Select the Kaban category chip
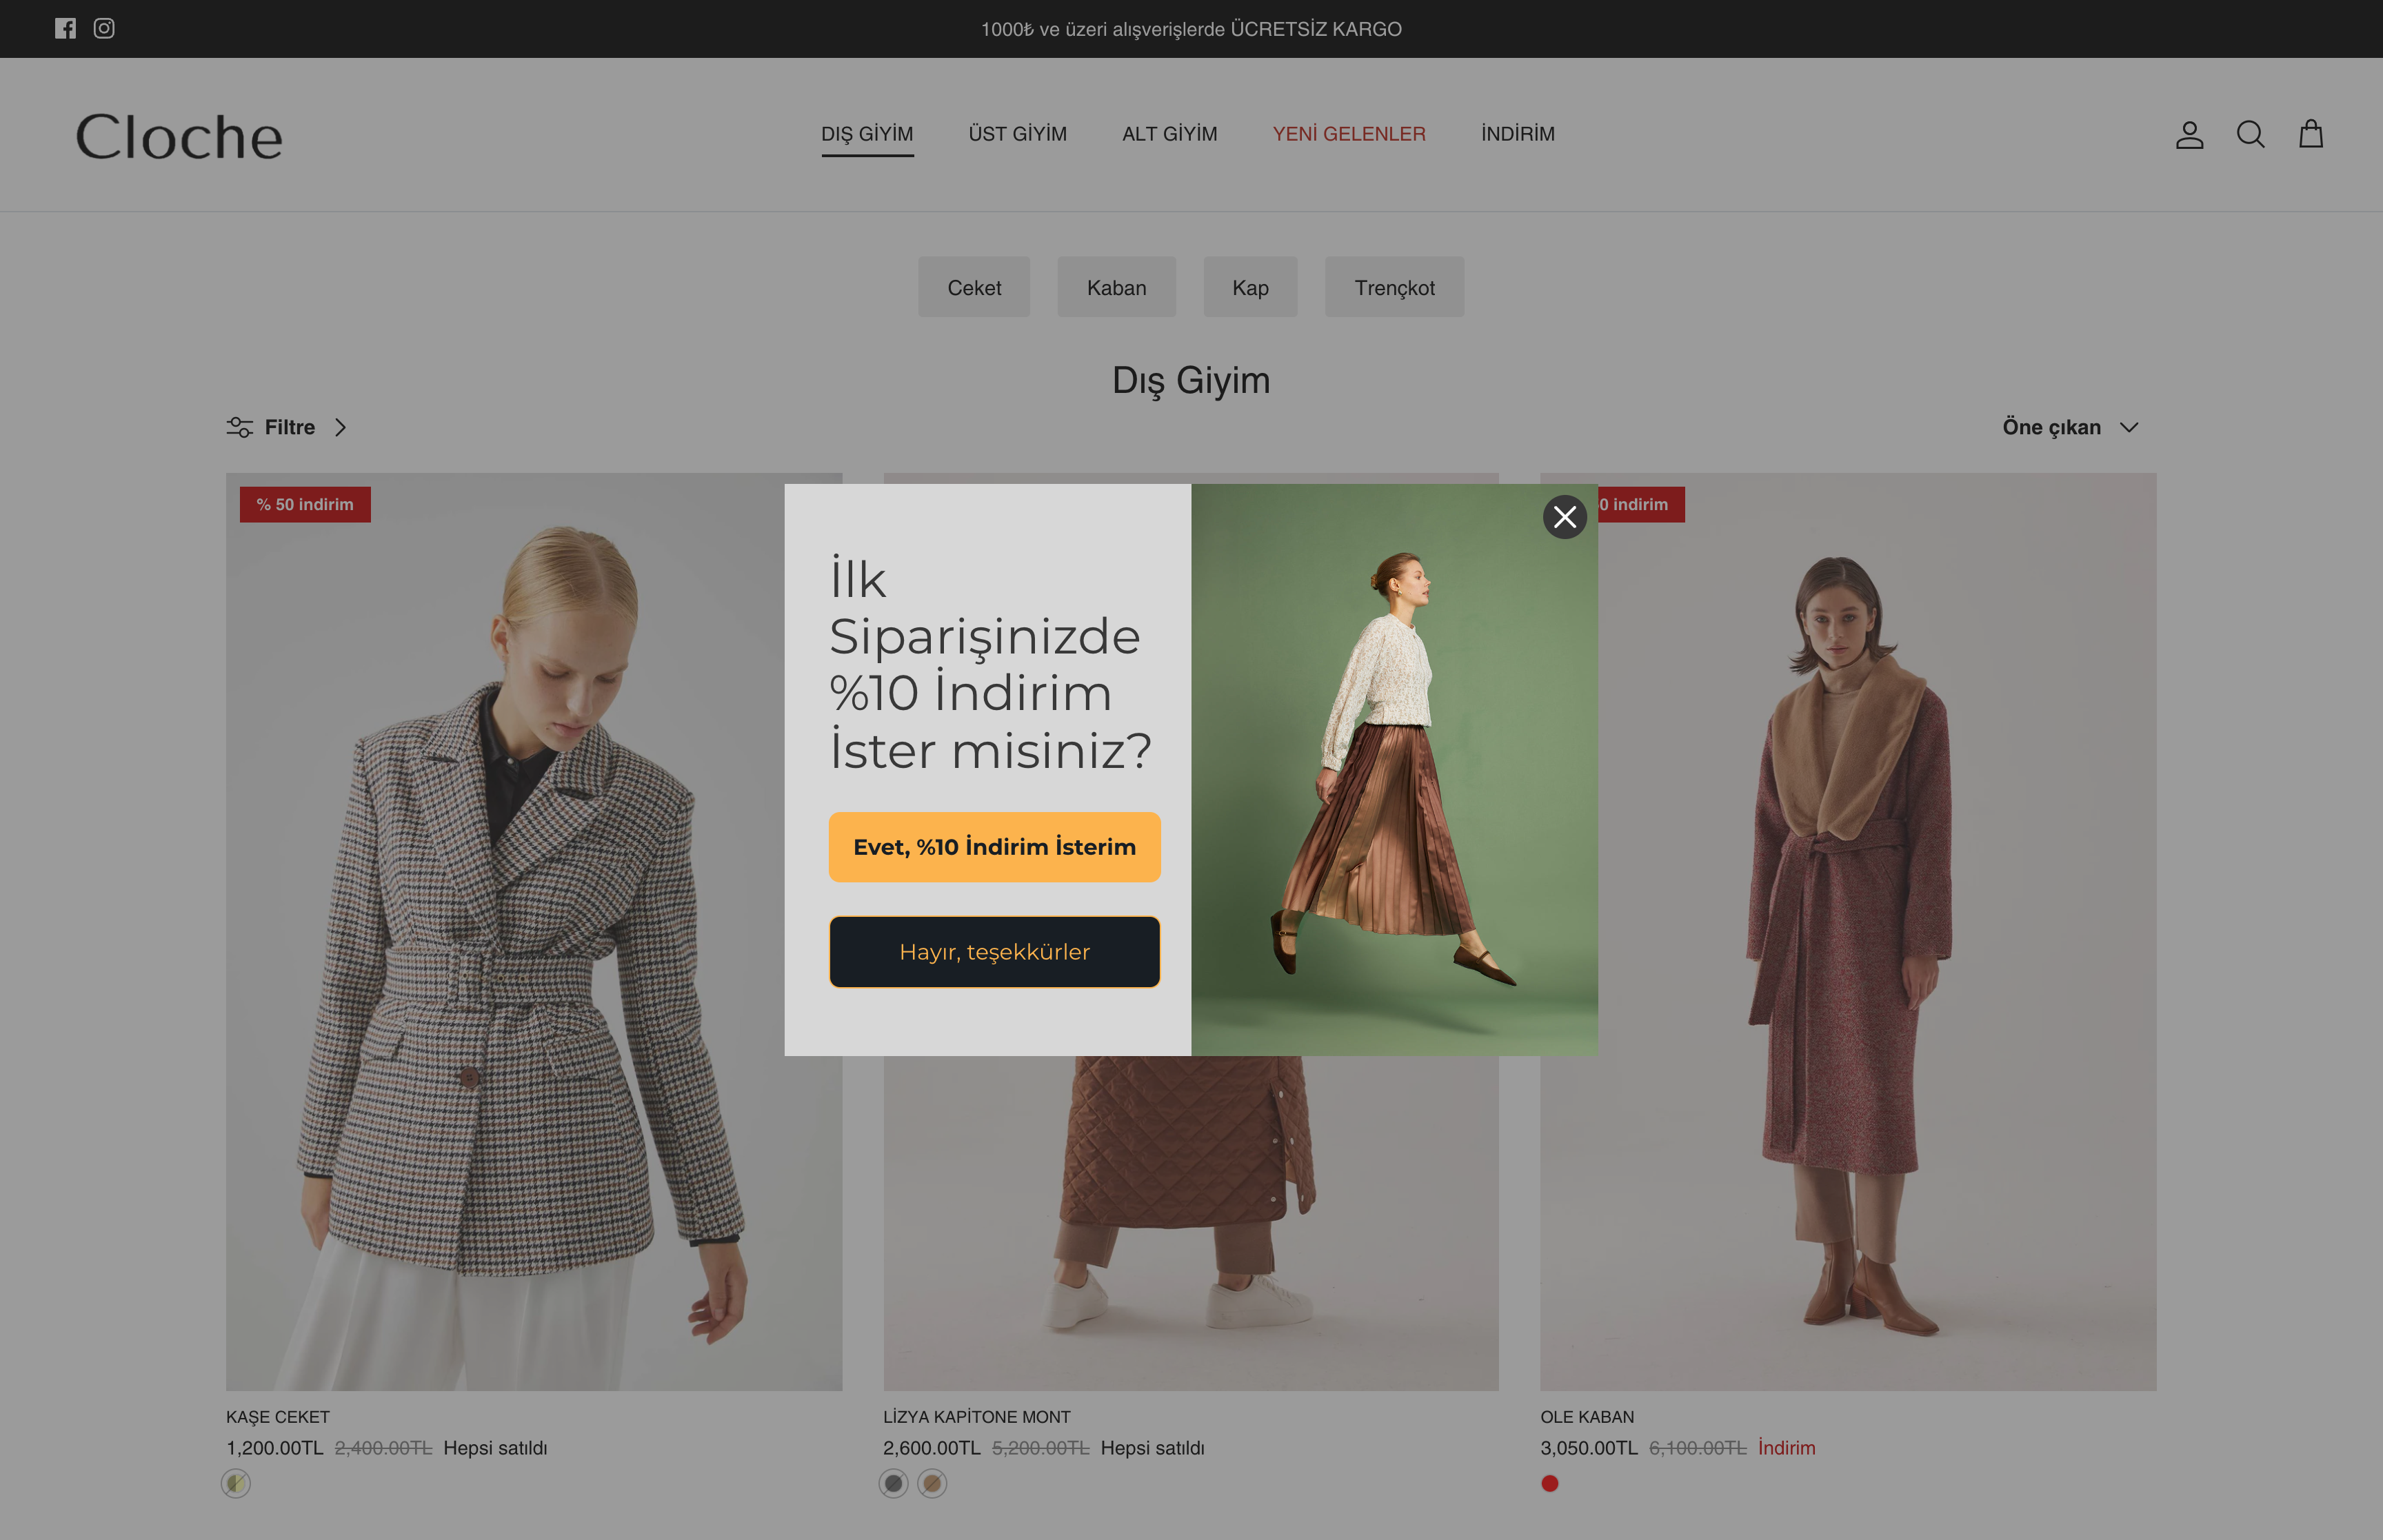The width and height of the screenshot is (2383, 1540). 1116,288
